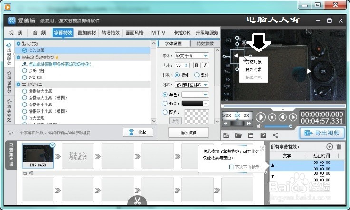This screenshot has height=210, width=350.
Task: Switch to the 音频 tab
Action: pyautogui.click(x=39, y=33)
